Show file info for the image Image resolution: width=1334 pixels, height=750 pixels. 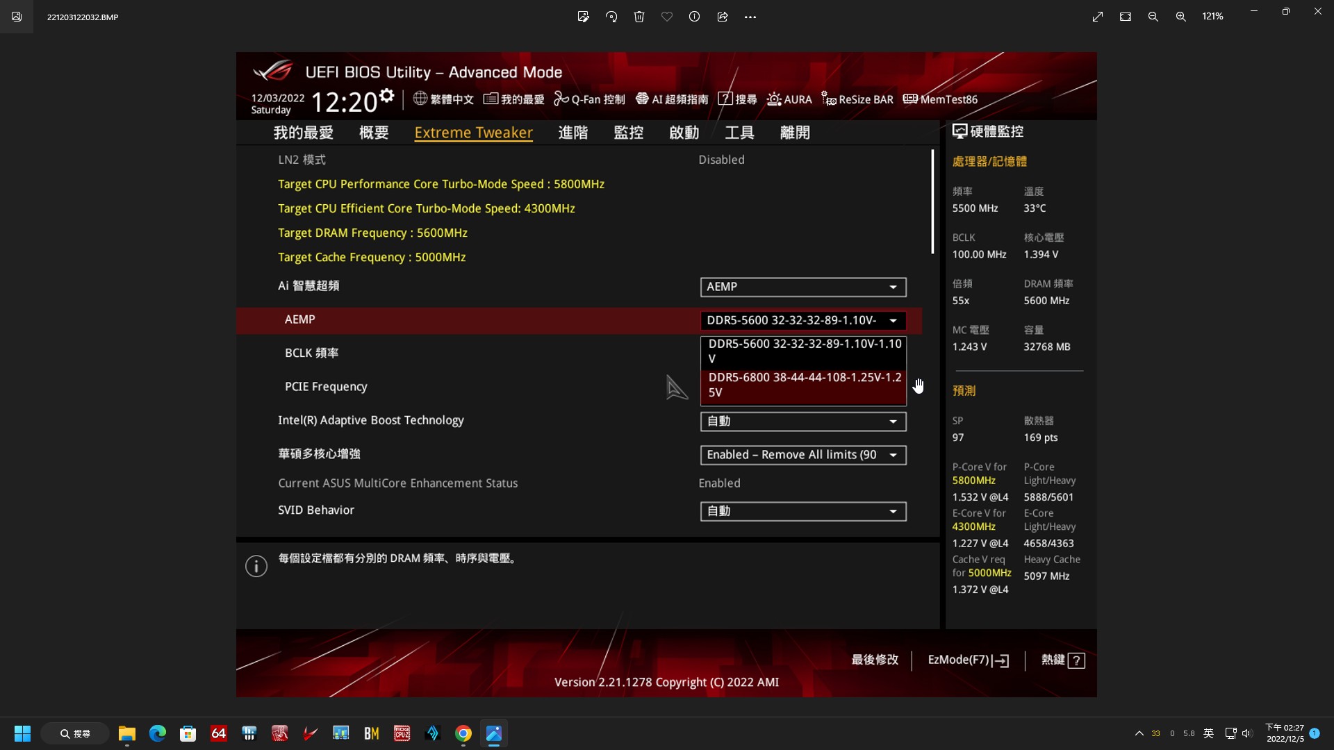(x=694, y=17)
